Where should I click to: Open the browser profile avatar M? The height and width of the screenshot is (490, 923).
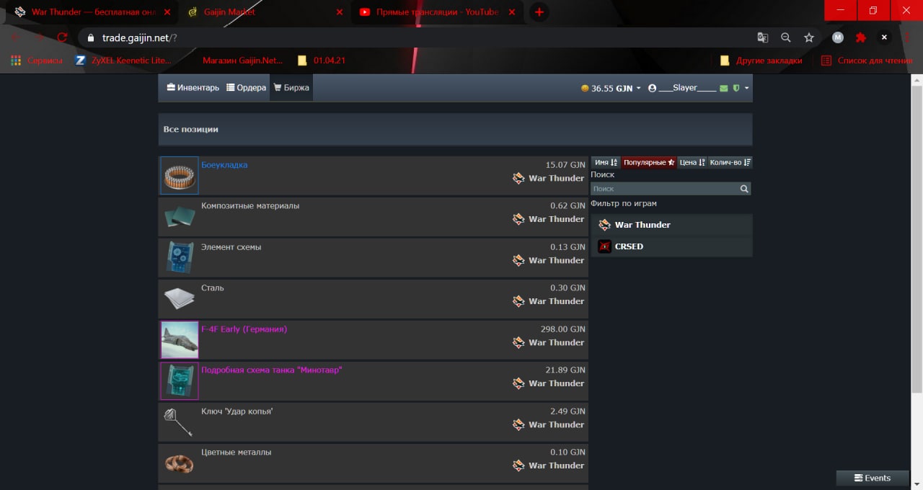click(837, 37)
